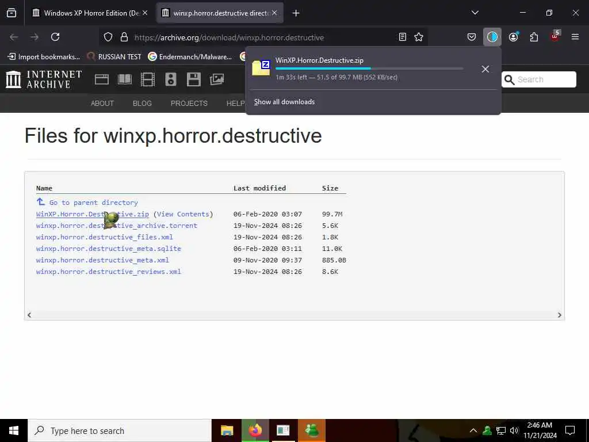This screenshot has height=442, width=589.
Task: Close the winxp.horror.destructive directory tab
Action: 274,13
